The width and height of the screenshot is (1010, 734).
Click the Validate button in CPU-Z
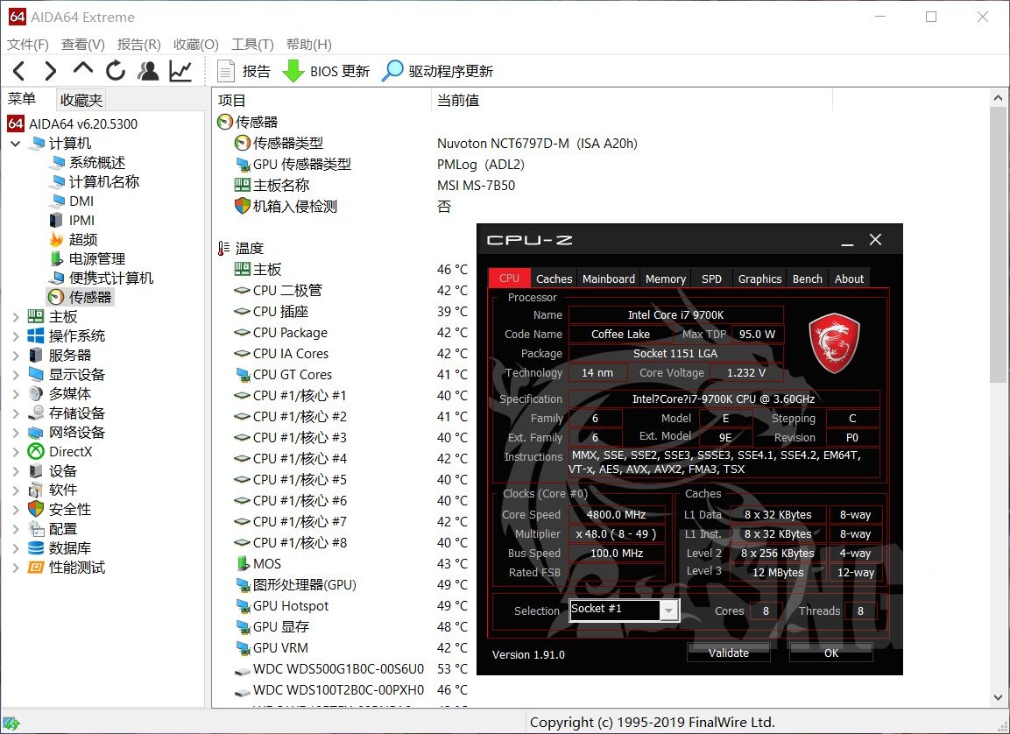pos(728,652)
